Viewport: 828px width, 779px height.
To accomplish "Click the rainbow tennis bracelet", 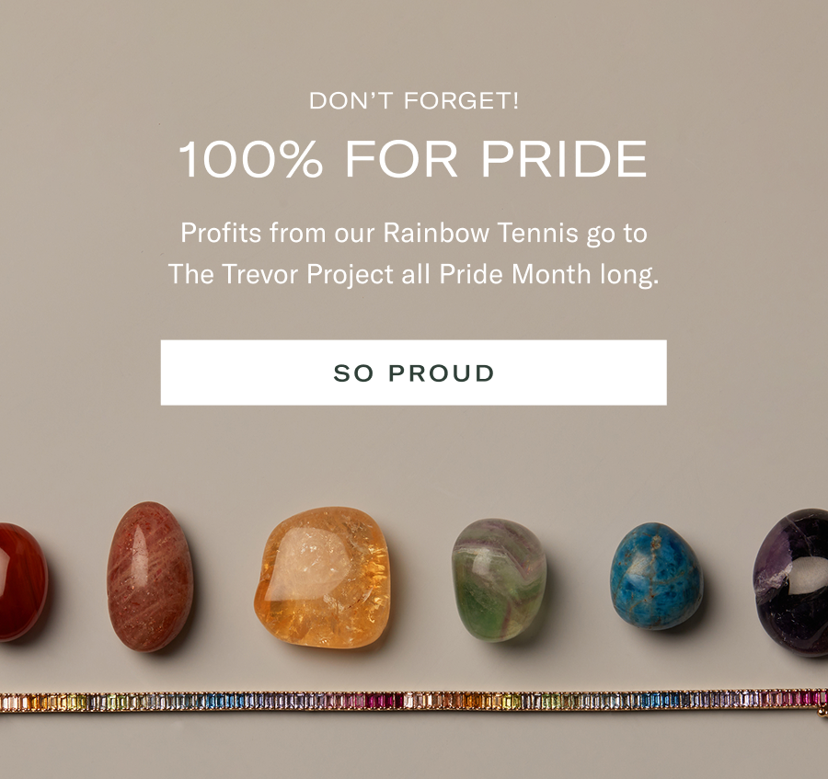I will coord(414,702).
